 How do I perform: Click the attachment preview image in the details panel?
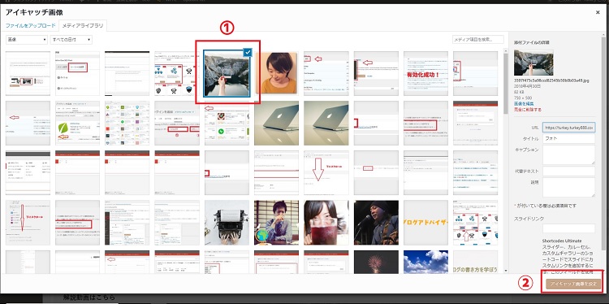coord(533,63)
